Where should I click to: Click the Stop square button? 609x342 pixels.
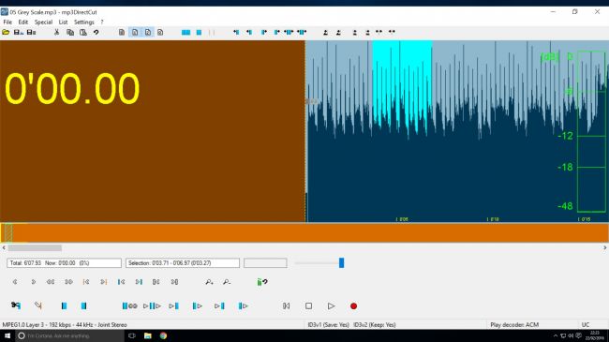pyautogui.click(x=308, y=305)
